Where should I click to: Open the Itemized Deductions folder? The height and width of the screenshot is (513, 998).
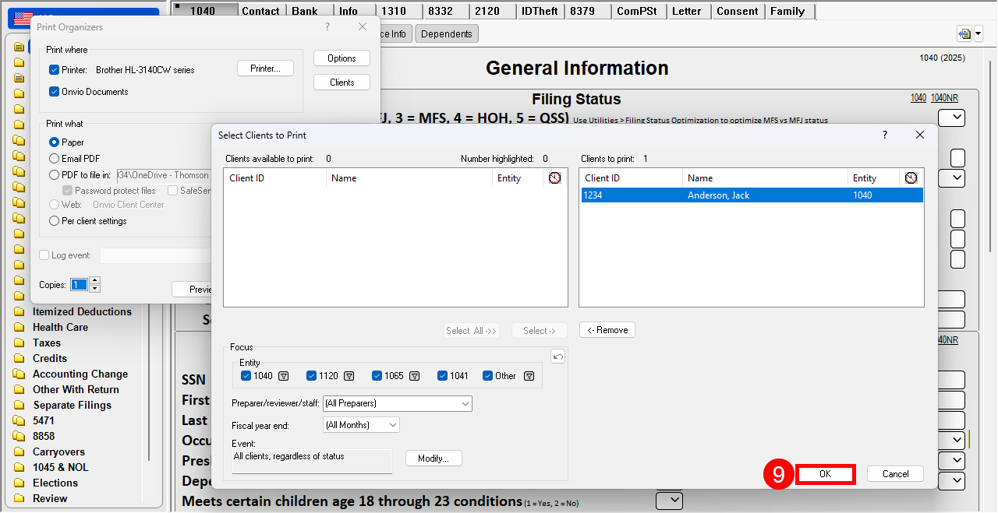pyautogui.click(x=82, y=311)
